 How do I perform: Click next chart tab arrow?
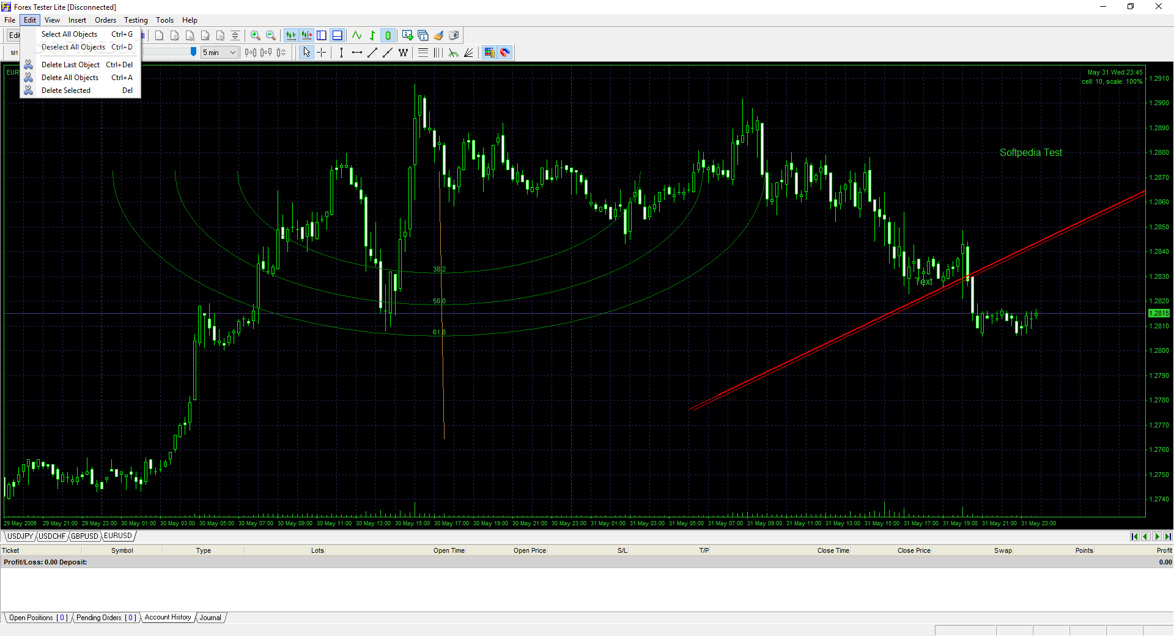coord(1157,536)
